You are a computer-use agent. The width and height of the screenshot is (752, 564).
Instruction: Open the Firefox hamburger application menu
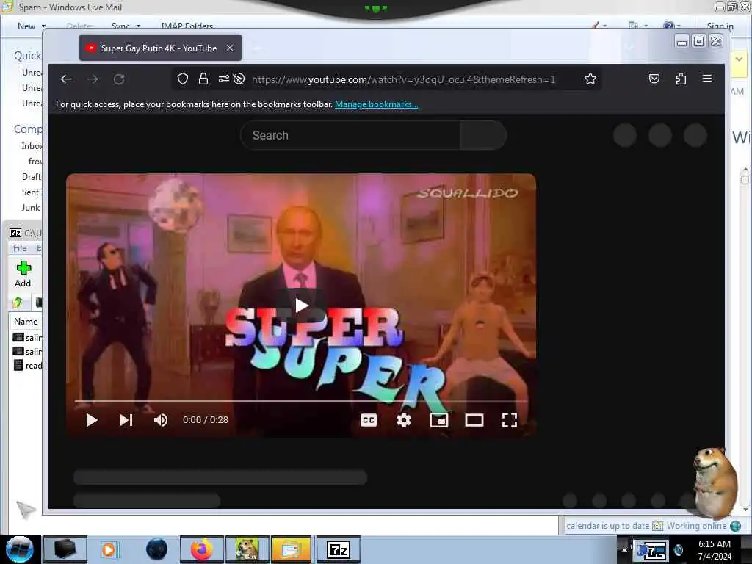pyautogui.click(x=707, y=78)
